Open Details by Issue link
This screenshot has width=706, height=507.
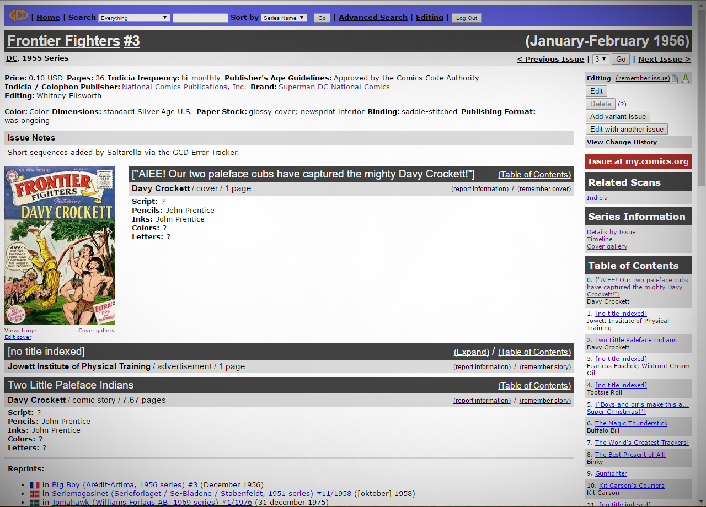pos(611,232)
